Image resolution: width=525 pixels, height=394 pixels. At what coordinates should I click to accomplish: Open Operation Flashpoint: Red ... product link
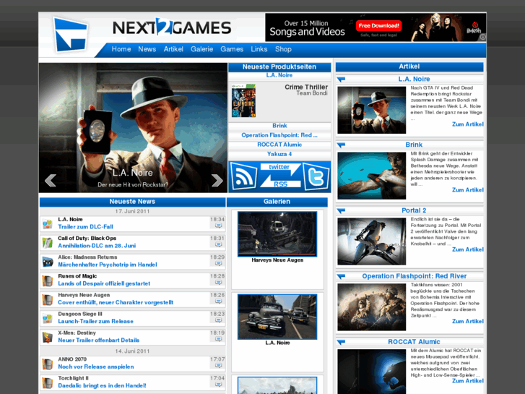279,135
